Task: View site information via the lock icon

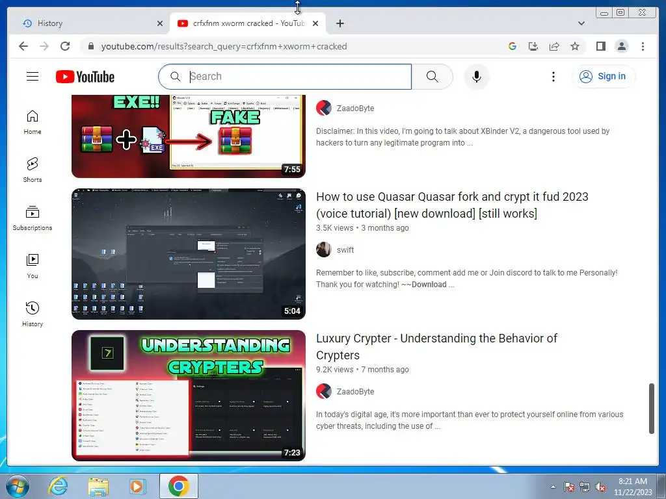Action: point(90,46)
